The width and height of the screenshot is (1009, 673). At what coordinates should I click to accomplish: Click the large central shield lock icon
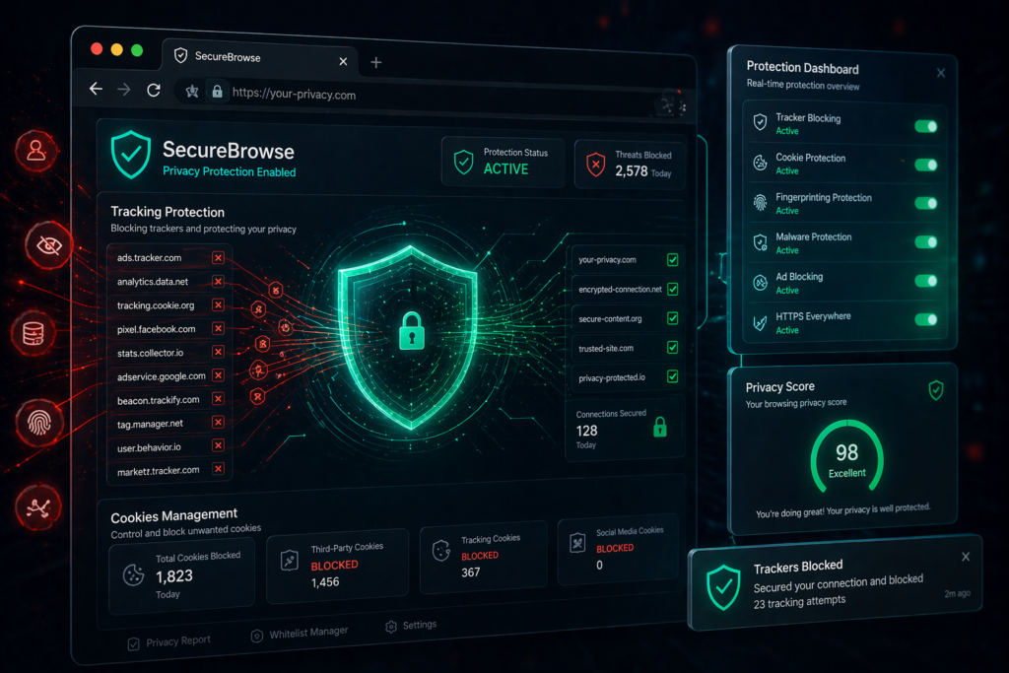pyautogui.click(x=409, y=335)
